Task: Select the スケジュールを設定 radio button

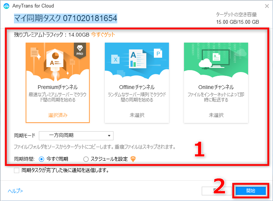Action: (86, 159)
